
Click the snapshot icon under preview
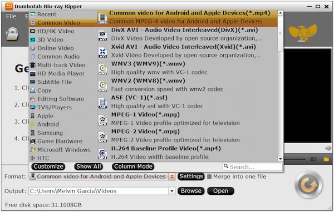tap(313, 159)
